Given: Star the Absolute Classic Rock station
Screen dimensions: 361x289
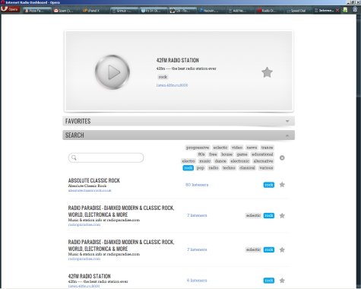Looking at the screenshot, I should tap(282, 185).
